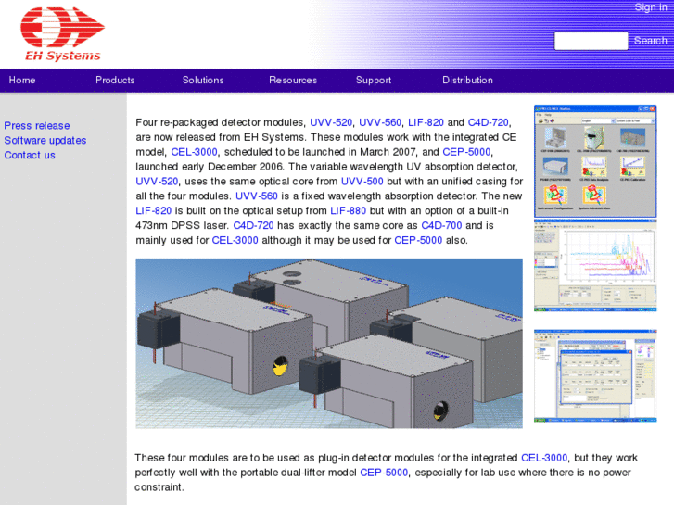This screenshot has width=674, height=505.
Task: Focus the search input field
Action: [591, 41]
